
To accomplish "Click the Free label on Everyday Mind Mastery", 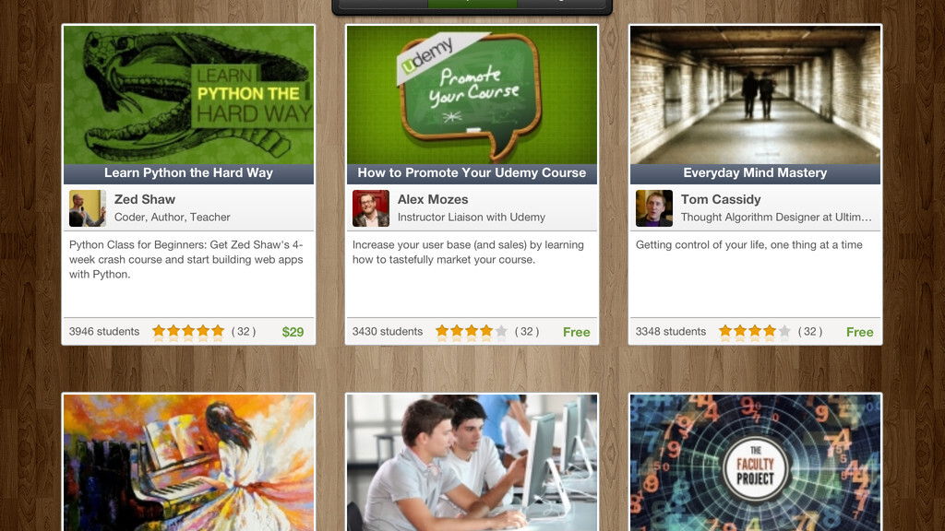I will (859, 332).
